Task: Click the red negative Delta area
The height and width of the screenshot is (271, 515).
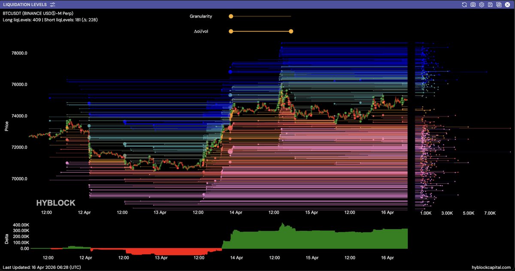Action: point(163,251)
